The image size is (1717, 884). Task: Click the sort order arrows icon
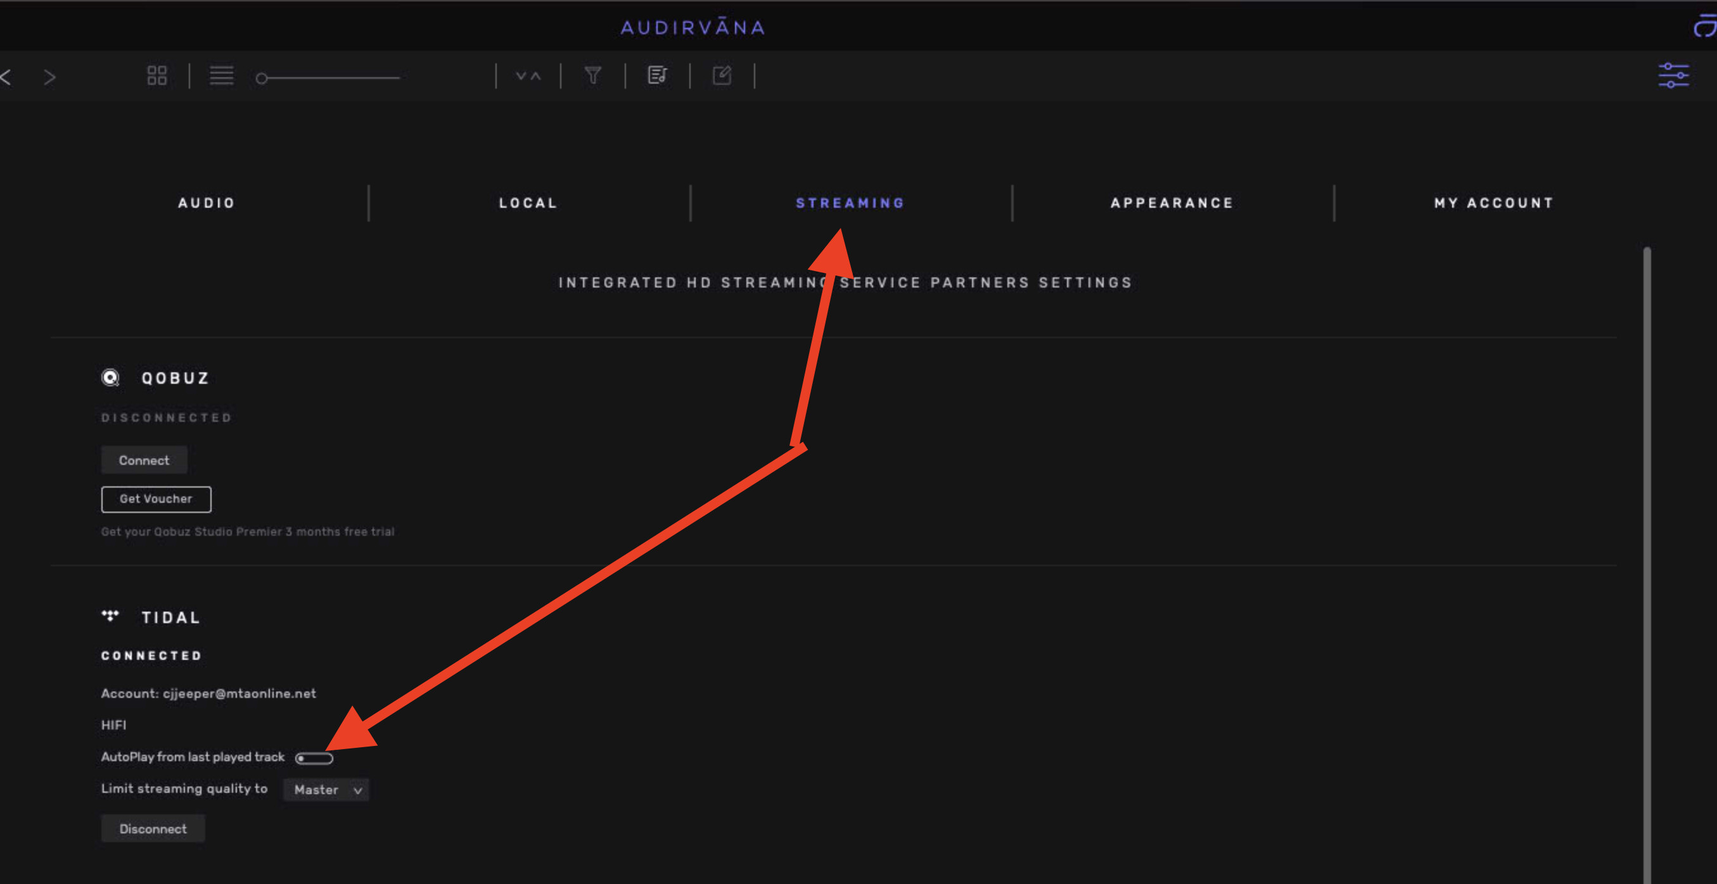pyautogui.click(x=528, y=76)
